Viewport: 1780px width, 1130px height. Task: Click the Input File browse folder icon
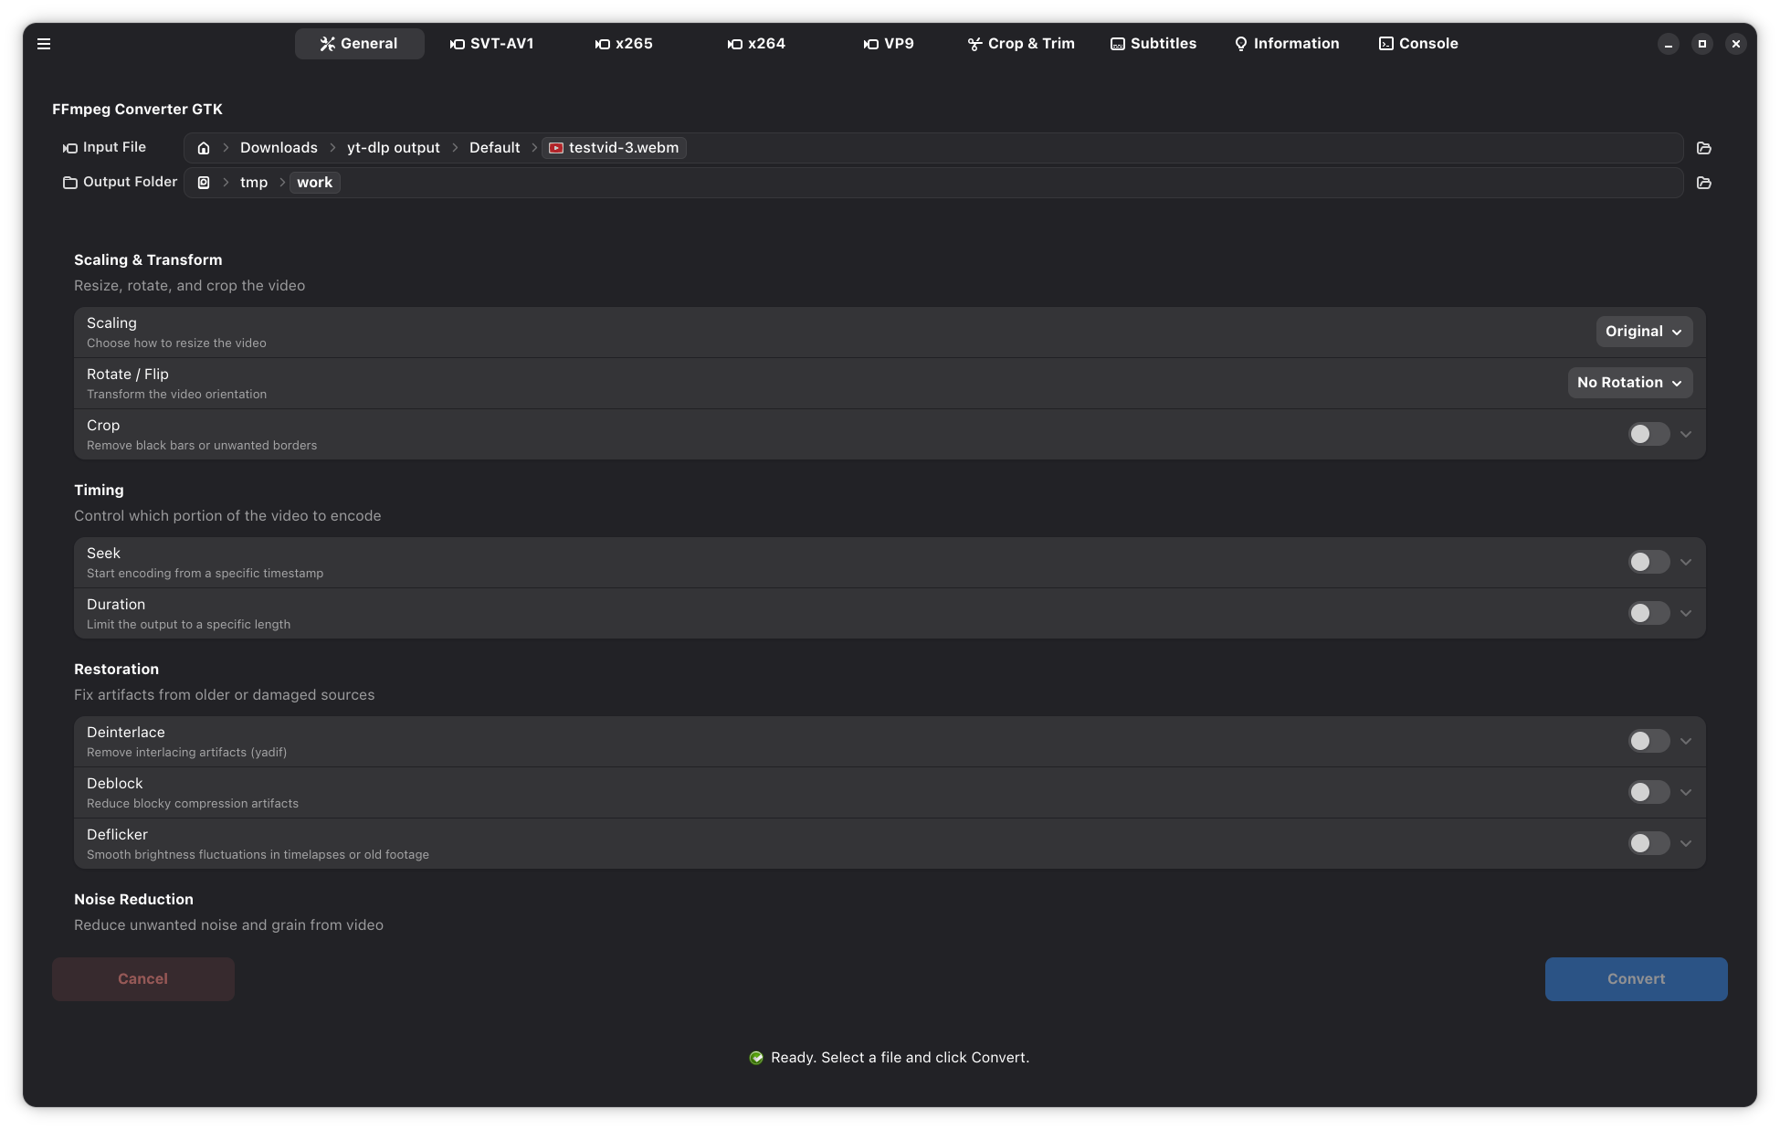tap(1703, 148)
